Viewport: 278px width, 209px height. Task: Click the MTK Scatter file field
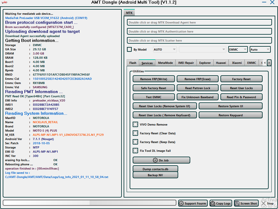(199, 40)
